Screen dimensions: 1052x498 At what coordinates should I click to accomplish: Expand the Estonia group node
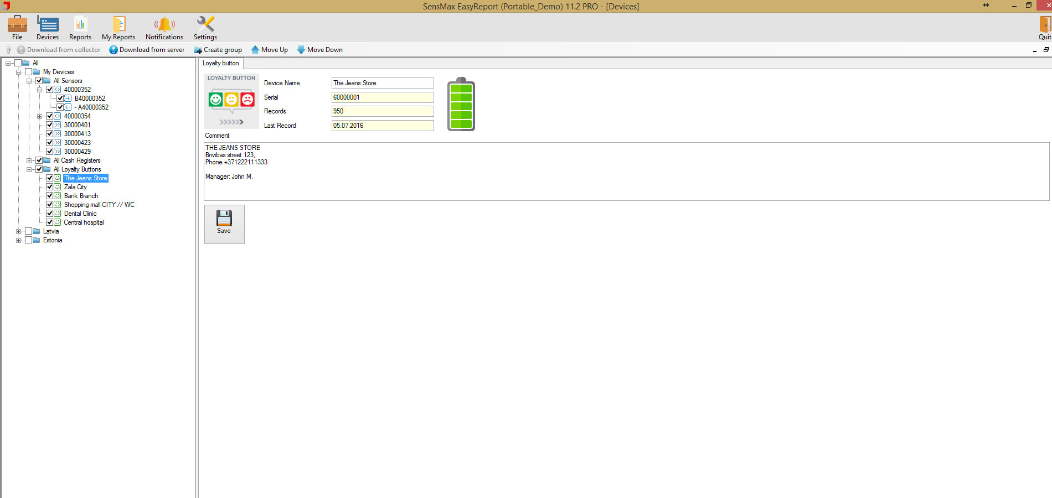(18, 240)
